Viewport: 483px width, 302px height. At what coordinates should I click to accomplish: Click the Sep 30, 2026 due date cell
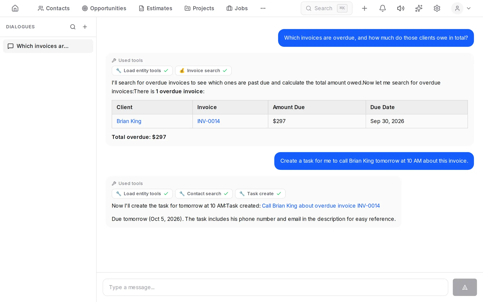click(x=417, y=121)
